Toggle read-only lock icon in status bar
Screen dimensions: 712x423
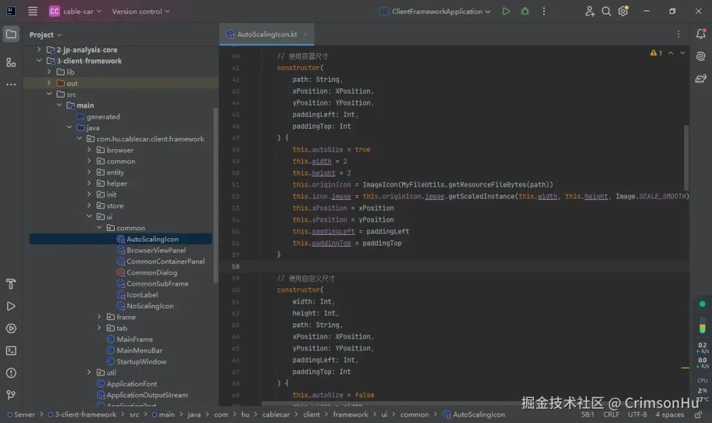click(698, 415)
